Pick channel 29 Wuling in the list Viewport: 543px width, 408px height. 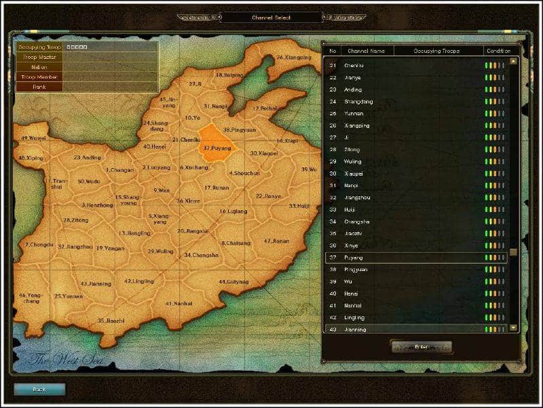(416, 161)
